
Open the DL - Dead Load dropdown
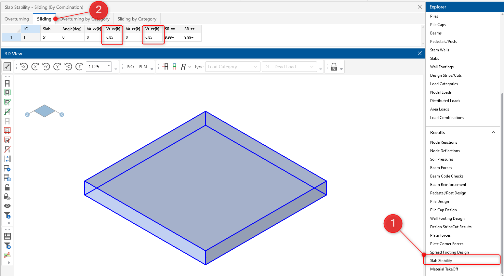[289, 66]
